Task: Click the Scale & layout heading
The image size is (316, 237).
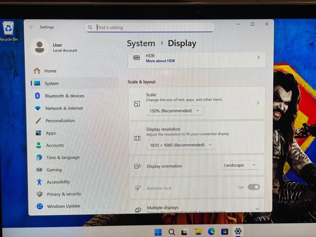Action: point(142,82)
